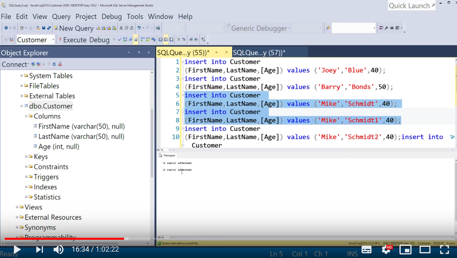
Task: Select Results to Text output mode
Action: tap(160, 40)
